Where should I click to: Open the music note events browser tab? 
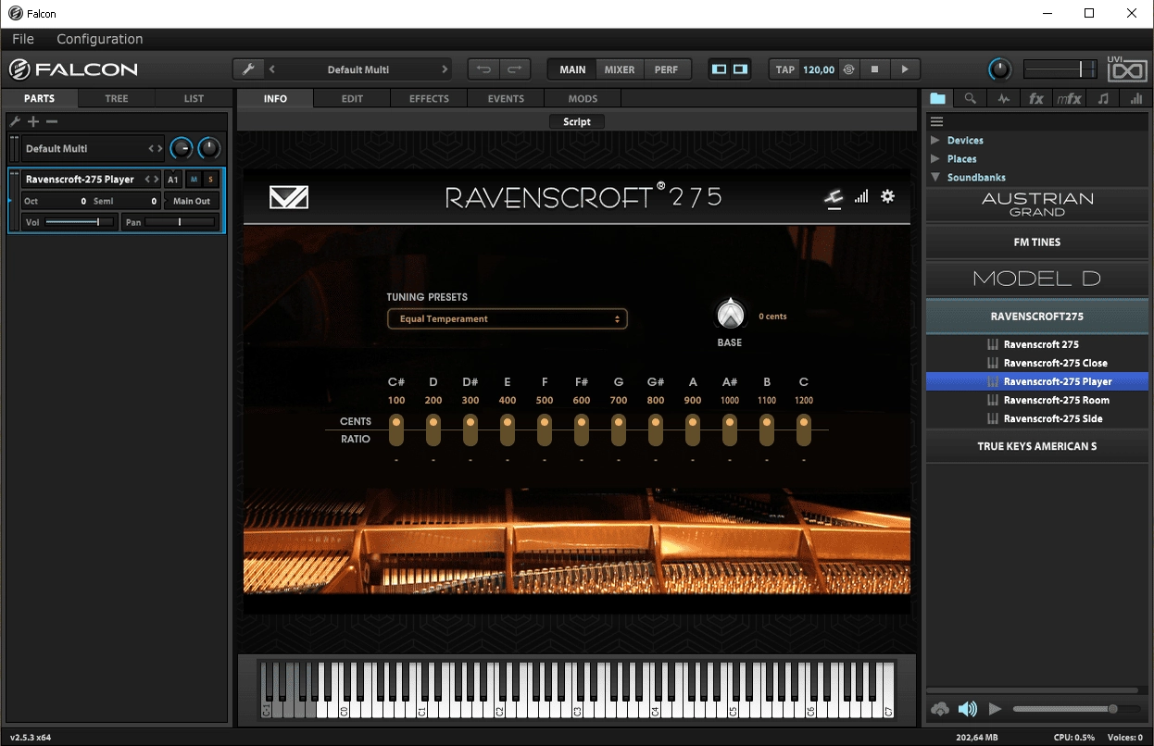[1102, 98]
